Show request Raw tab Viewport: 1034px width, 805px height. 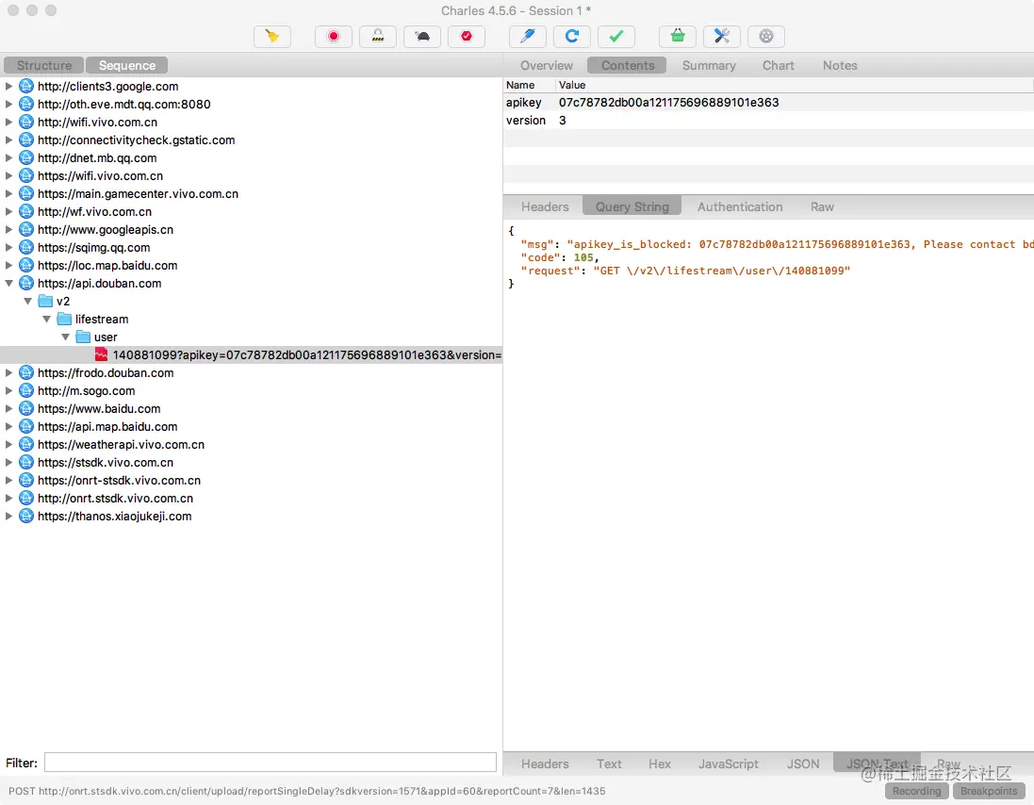coord(822,206)
